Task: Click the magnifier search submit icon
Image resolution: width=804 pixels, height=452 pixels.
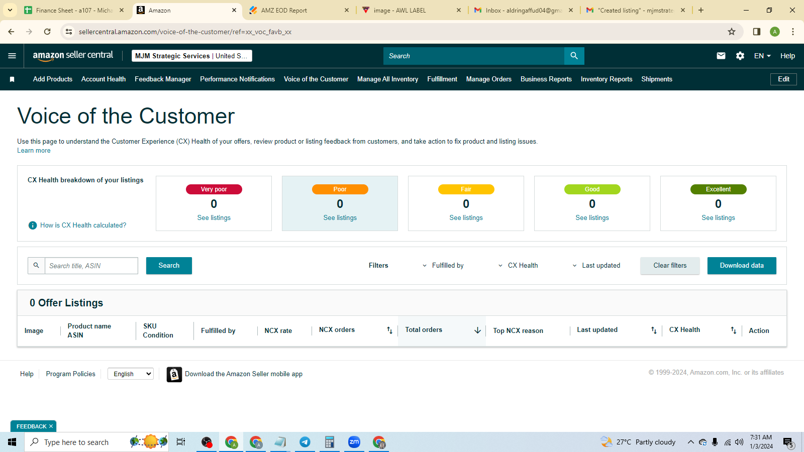Action: [574, 56]
